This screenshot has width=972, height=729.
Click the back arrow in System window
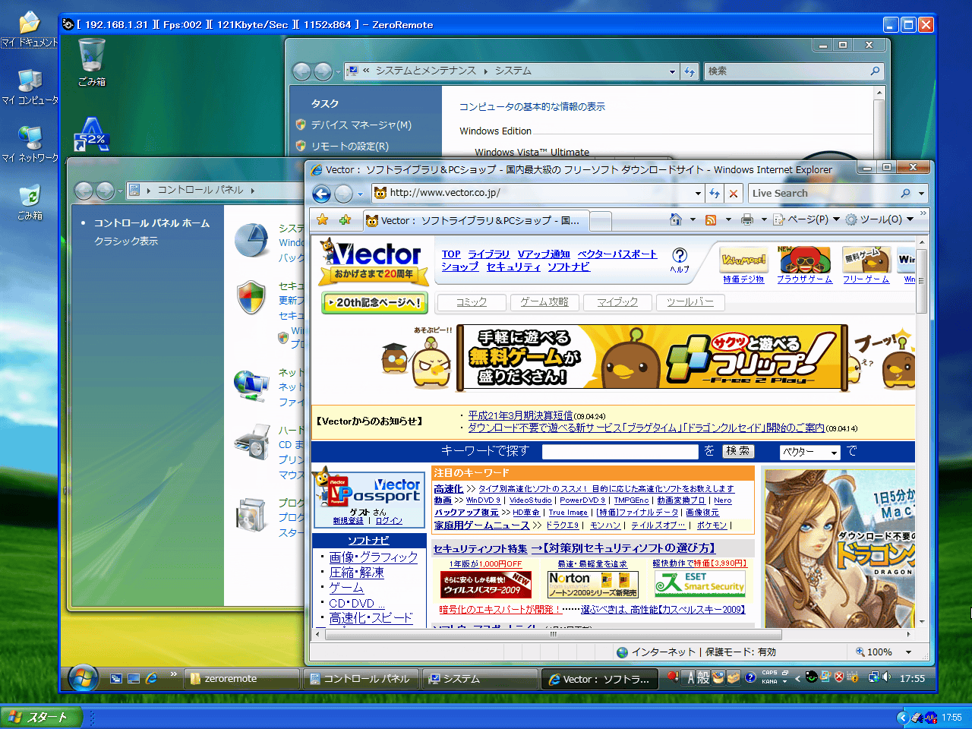pos(301,71)
